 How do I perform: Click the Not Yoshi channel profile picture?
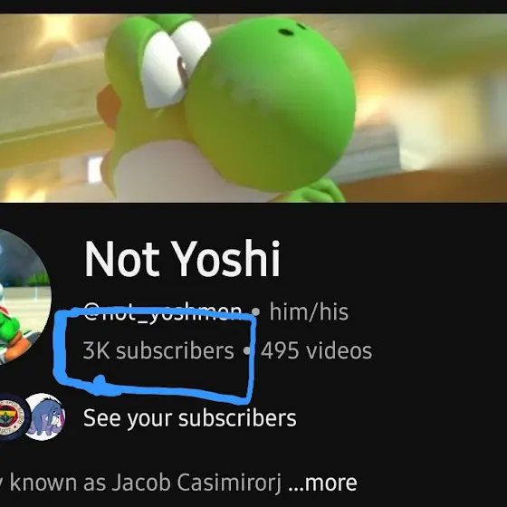[24, 297]
